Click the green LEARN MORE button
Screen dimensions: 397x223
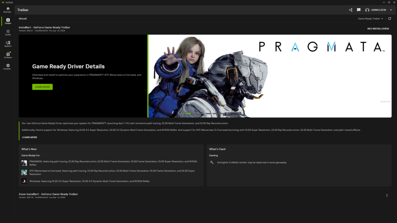[x=42, y=87]
